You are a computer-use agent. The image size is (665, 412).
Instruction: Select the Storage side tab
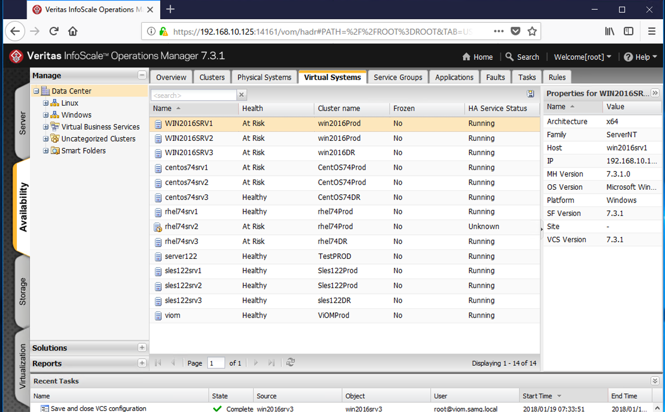(x=22, y=291)
